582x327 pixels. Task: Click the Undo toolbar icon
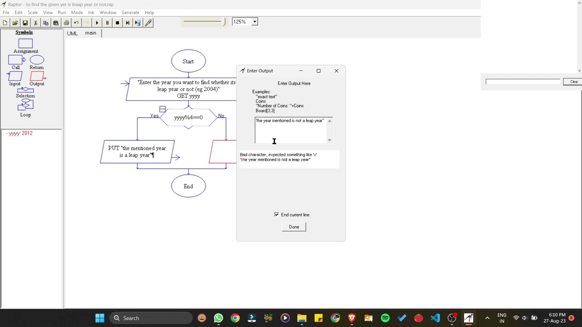[x=76, y=23]
